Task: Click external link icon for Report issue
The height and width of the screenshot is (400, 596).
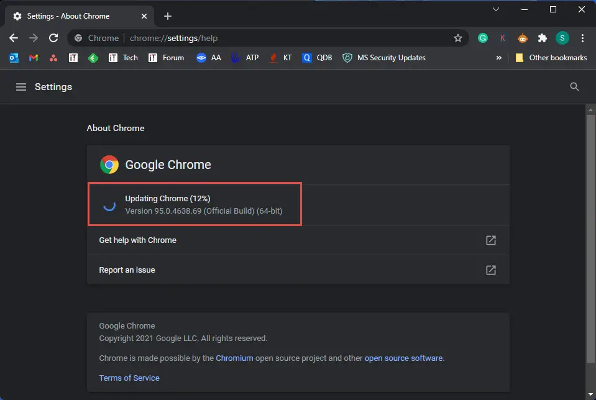Action: tap(491, 270)
